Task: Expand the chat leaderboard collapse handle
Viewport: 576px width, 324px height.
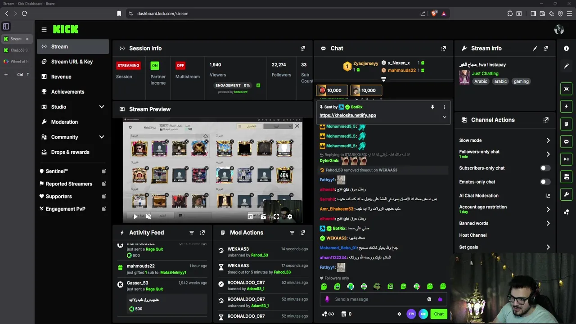Action: click(x=383, y=79)
